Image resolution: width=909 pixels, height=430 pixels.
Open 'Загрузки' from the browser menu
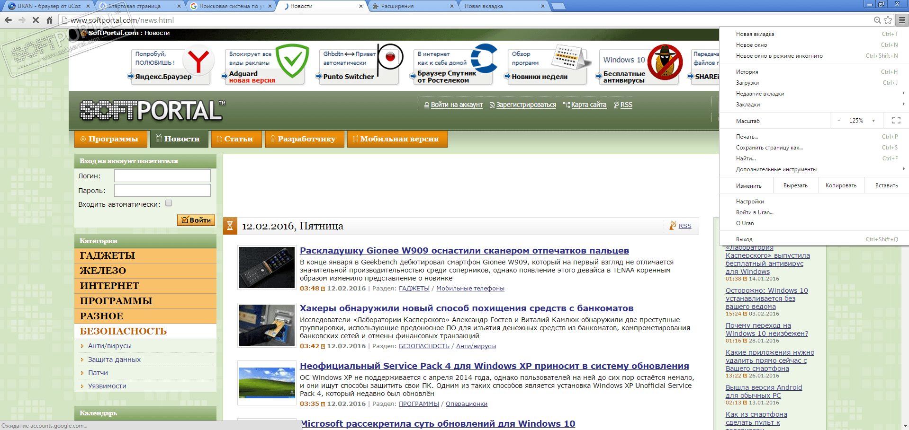click(813, 83)
